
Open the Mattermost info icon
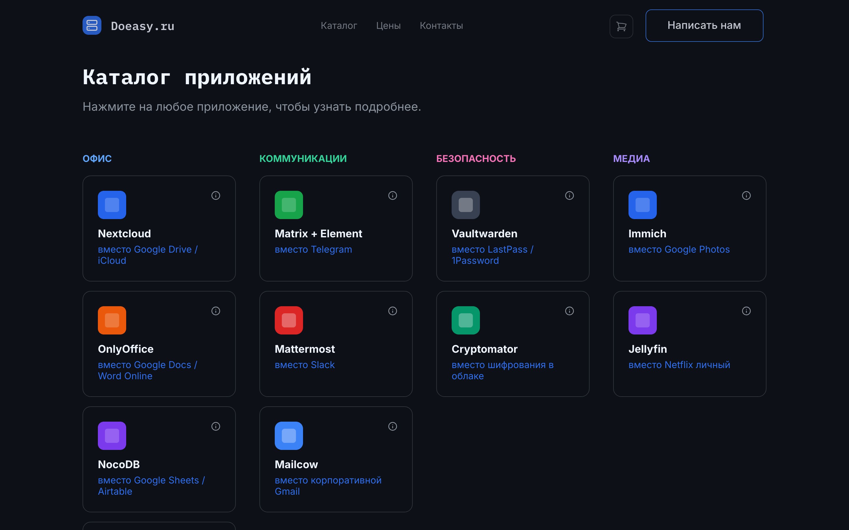393,311
